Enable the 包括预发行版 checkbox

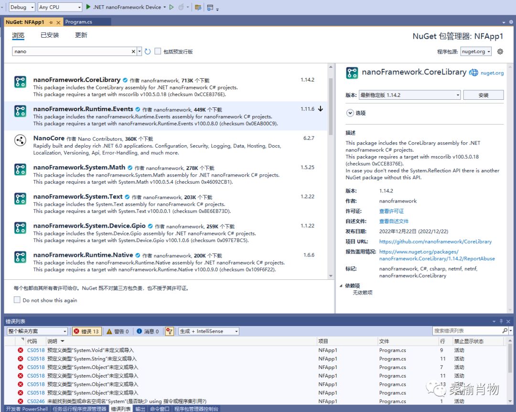click(x=158, y=52)
